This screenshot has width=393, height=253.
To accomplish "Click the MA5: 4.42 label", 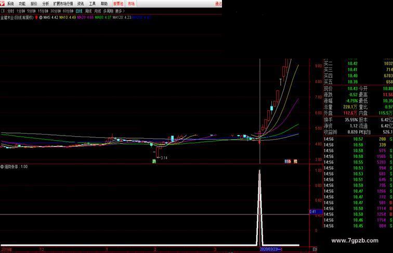I will [x=50, y=18].
